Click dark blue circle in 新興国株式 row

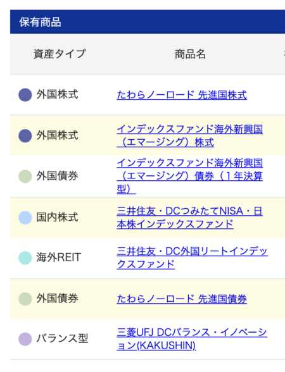tap(25, 135)
